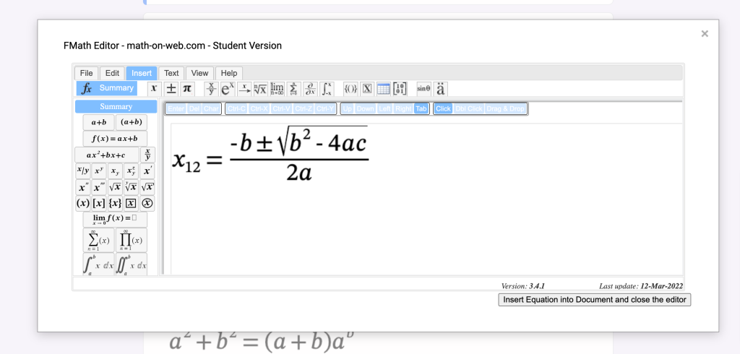The image size is (740, 354).
Task: Open the sin theta functions icon
Action: pos(423,88)
